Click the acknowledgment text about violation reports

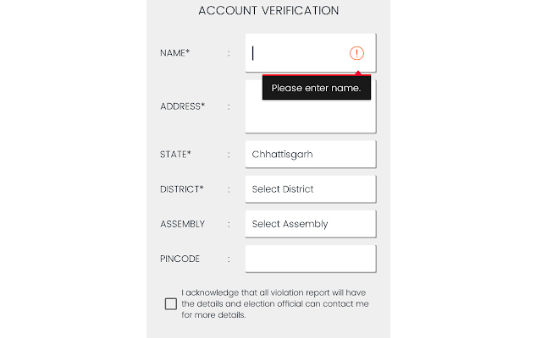point(275,303)
